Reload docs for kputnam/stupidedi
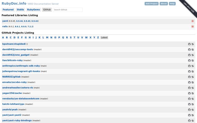This screenshot has height=123, width=197. pyautogui.click(x=193, y=44)
